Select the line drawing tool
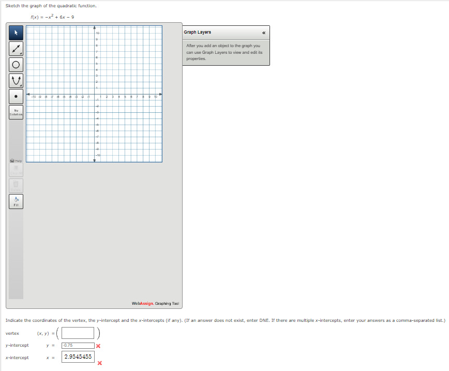 tap(16, 49)
